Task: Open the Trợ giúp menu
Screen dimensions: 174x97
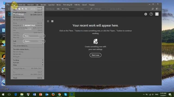Action: [92, 5]
